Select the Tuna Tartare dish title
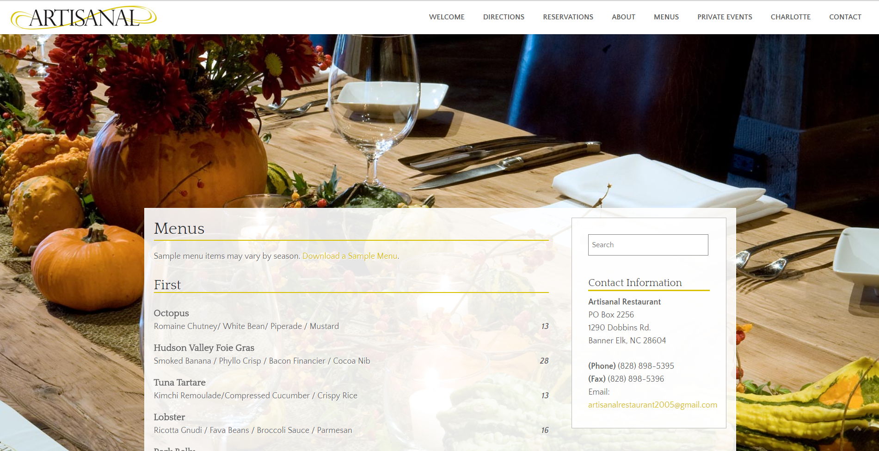Viewport: 879px width, 451px height. tap(179, 383)
